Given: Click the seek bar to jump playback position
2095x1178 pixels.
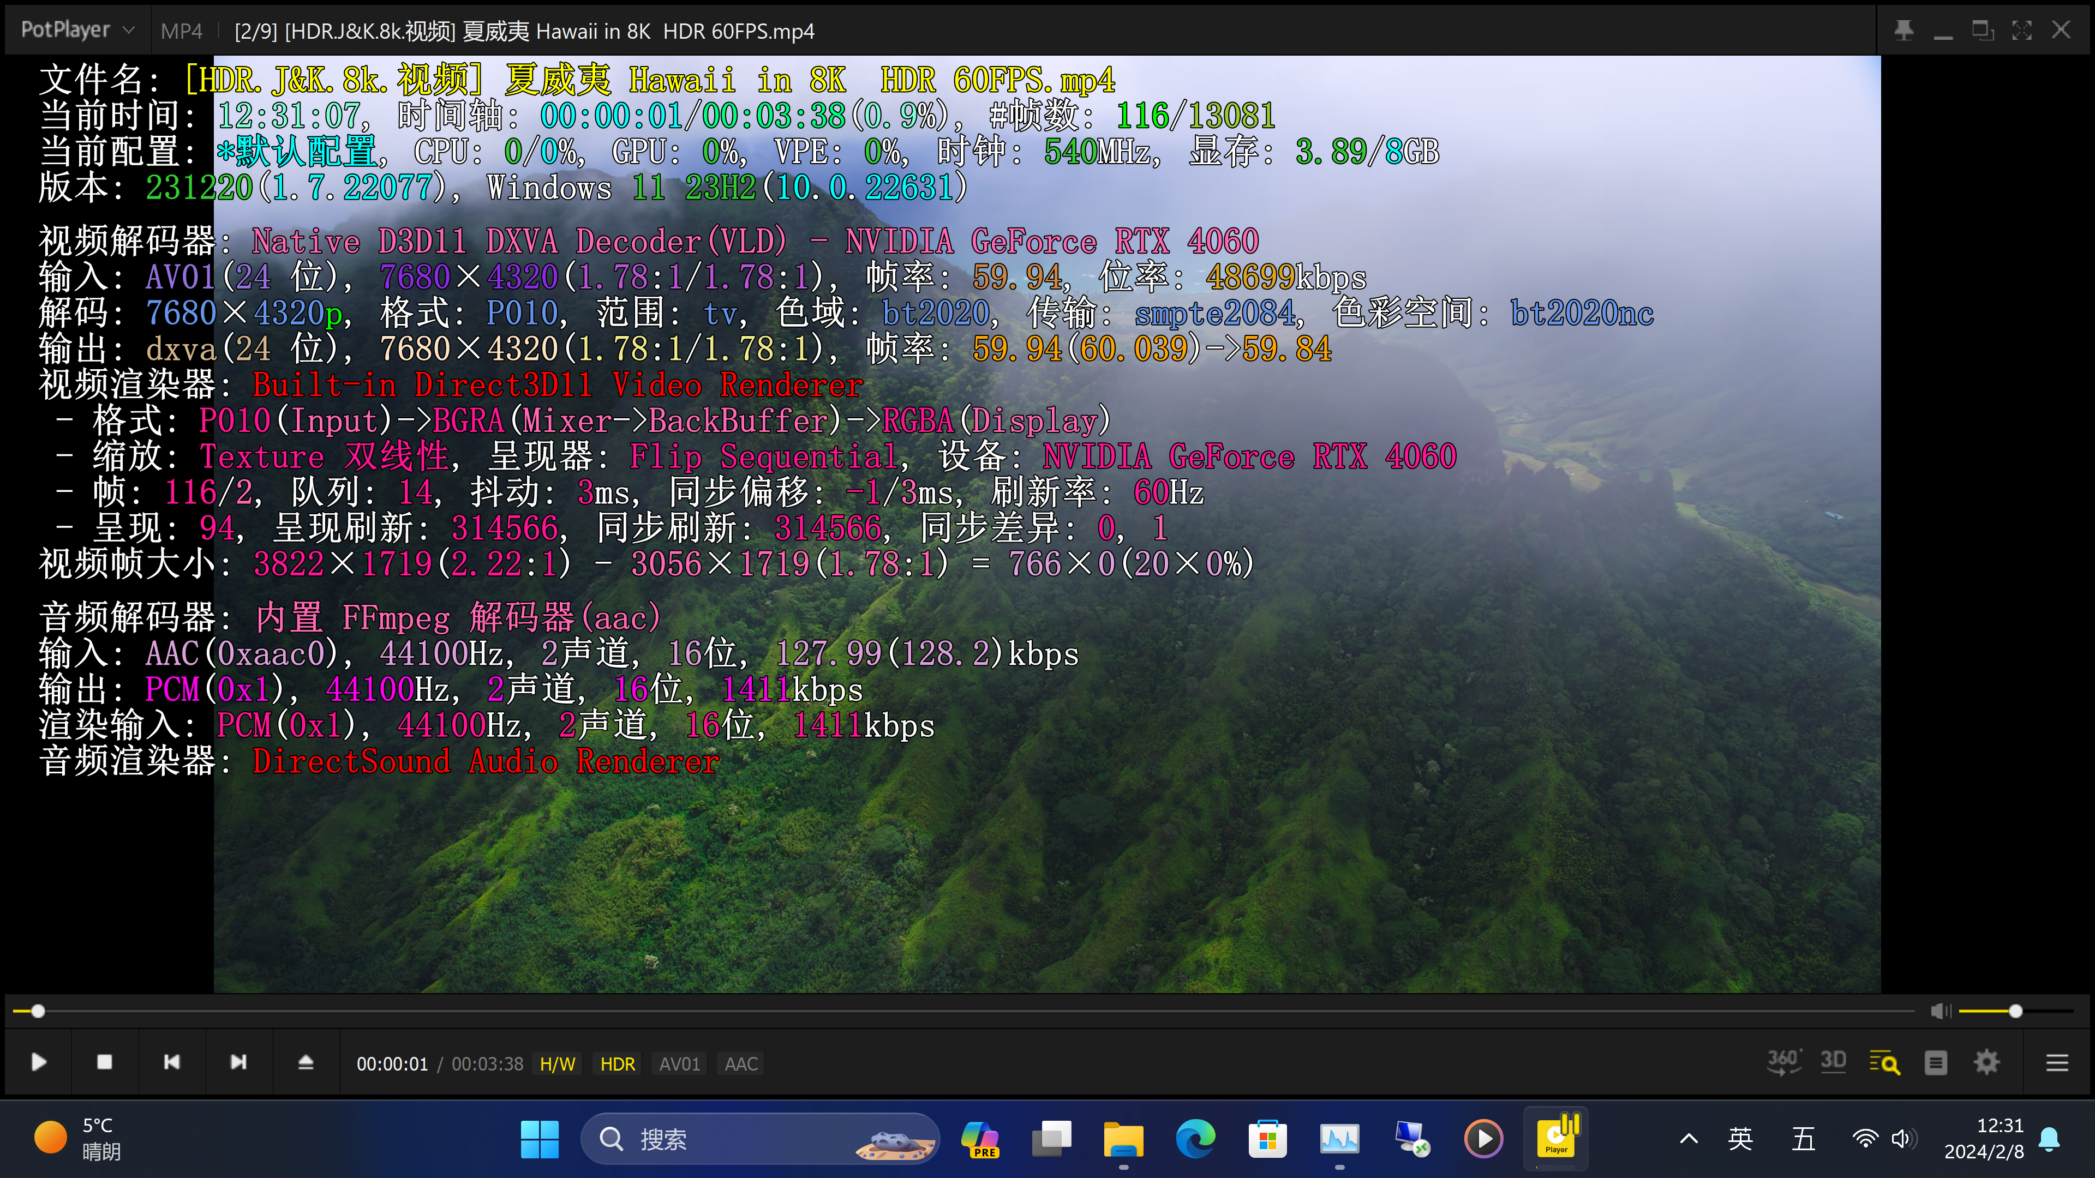Looking at the screenshot, I should 976,1011.
